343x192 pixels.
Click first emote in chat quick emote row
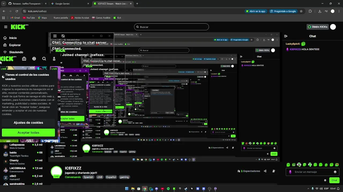(x=288, y=165)
